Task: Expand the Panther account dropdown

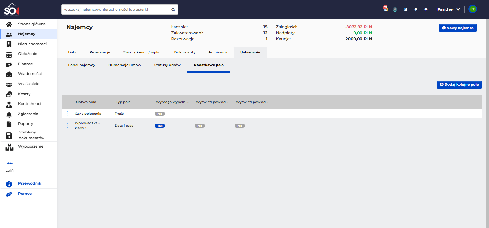Action: click(449, 9)
